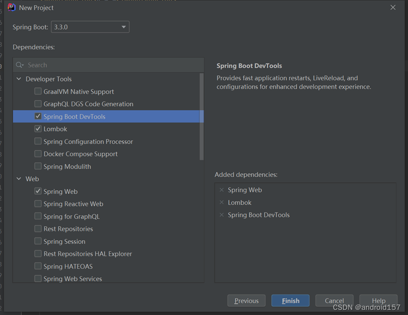Collapse the Developer Tools category
Image resolution: width=408 pixels, height=315 pixels.
click(x=19, y=79)
